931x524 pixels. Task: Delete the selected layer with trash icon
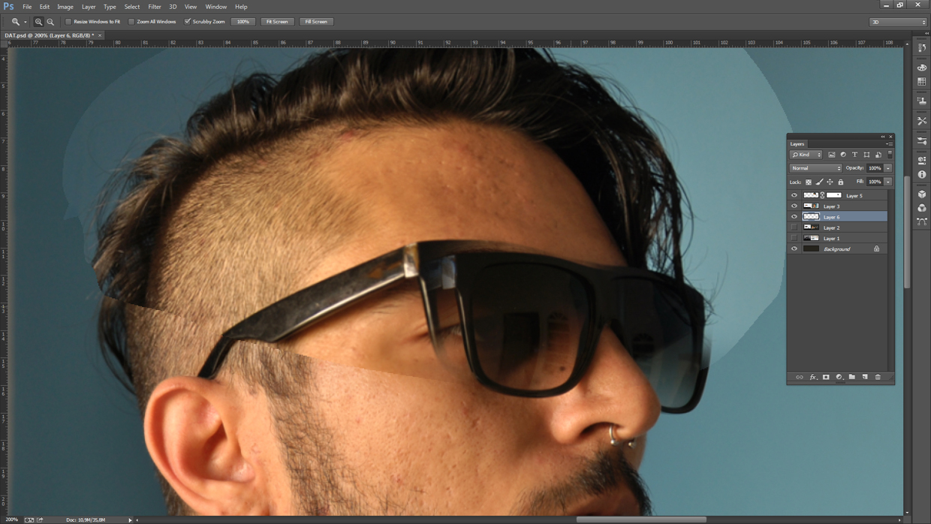878,377
